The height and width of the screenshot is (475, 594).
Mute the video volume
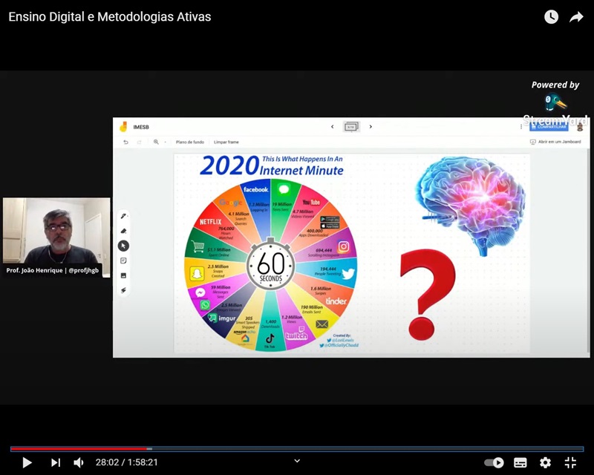[79, 462]
